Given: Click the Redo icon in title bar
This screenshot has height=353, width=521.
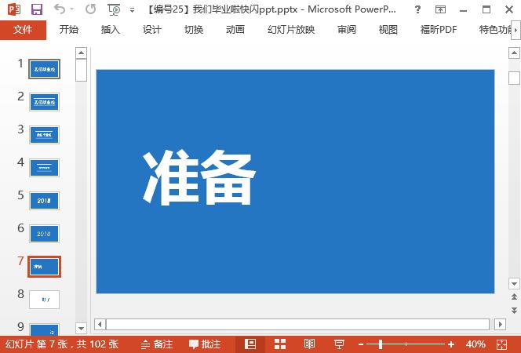Looking at the screenshot, I should [90, 9].
